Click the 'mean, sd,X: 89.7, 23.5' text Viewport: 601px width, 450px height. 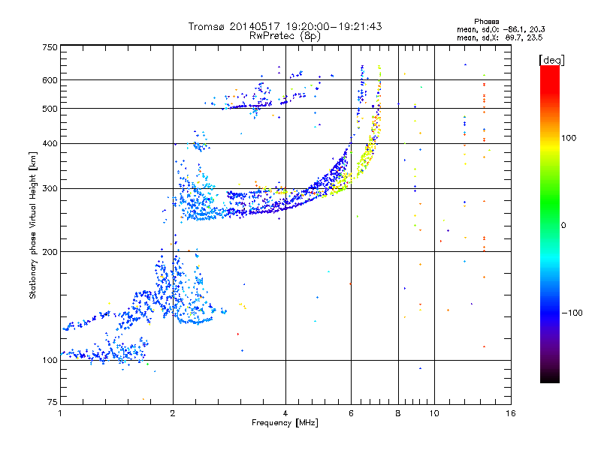pyautogui.click(x=500, y=37)
